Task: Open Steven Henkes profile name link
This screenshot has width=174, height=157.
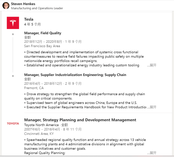Action: tap(23, 4)
